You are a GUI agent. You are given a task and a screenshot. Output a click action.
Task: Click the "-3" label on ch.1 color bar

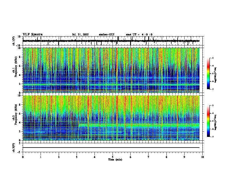tap(212, 58)
